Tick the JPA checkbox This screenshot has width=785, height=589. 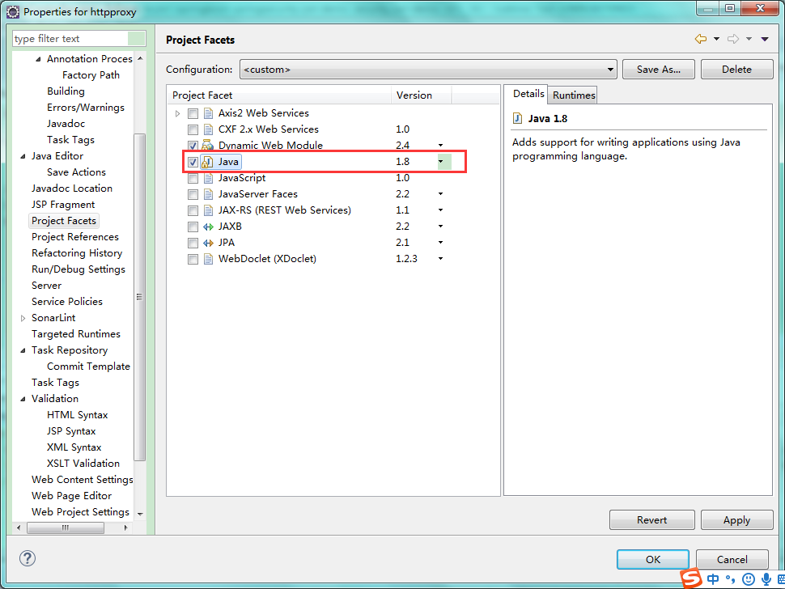[193, 243]
